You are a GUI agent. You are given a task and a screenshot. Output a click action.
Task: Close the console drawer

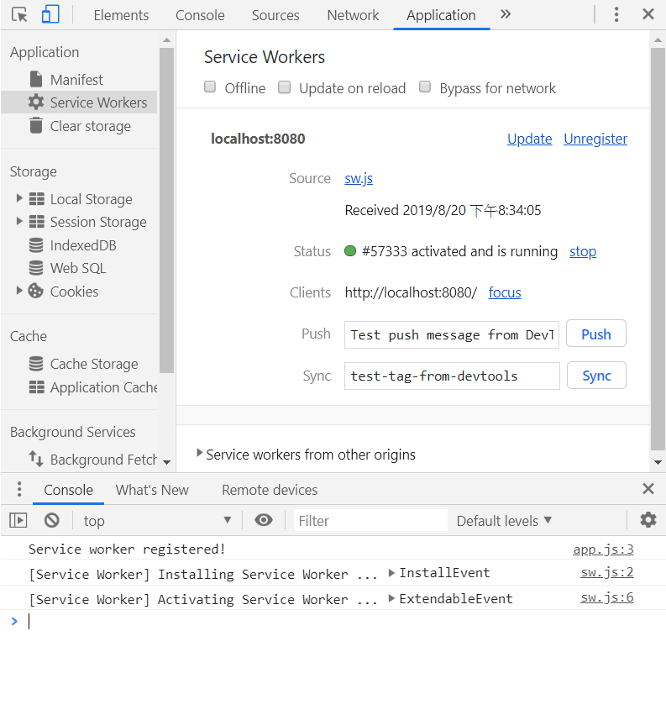(648, 489)
